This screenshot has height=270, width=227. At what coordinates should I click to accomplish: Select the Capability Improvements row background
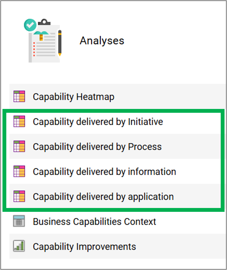(117, 246)
